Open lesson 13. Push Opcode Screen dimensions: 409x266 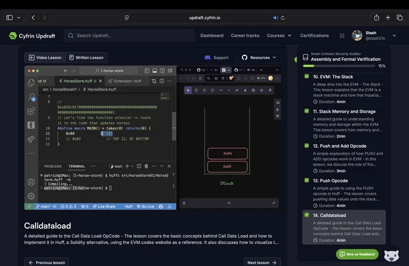344,193
